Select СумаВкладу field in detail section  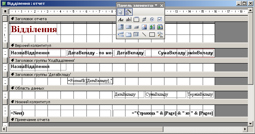(165, 94)
